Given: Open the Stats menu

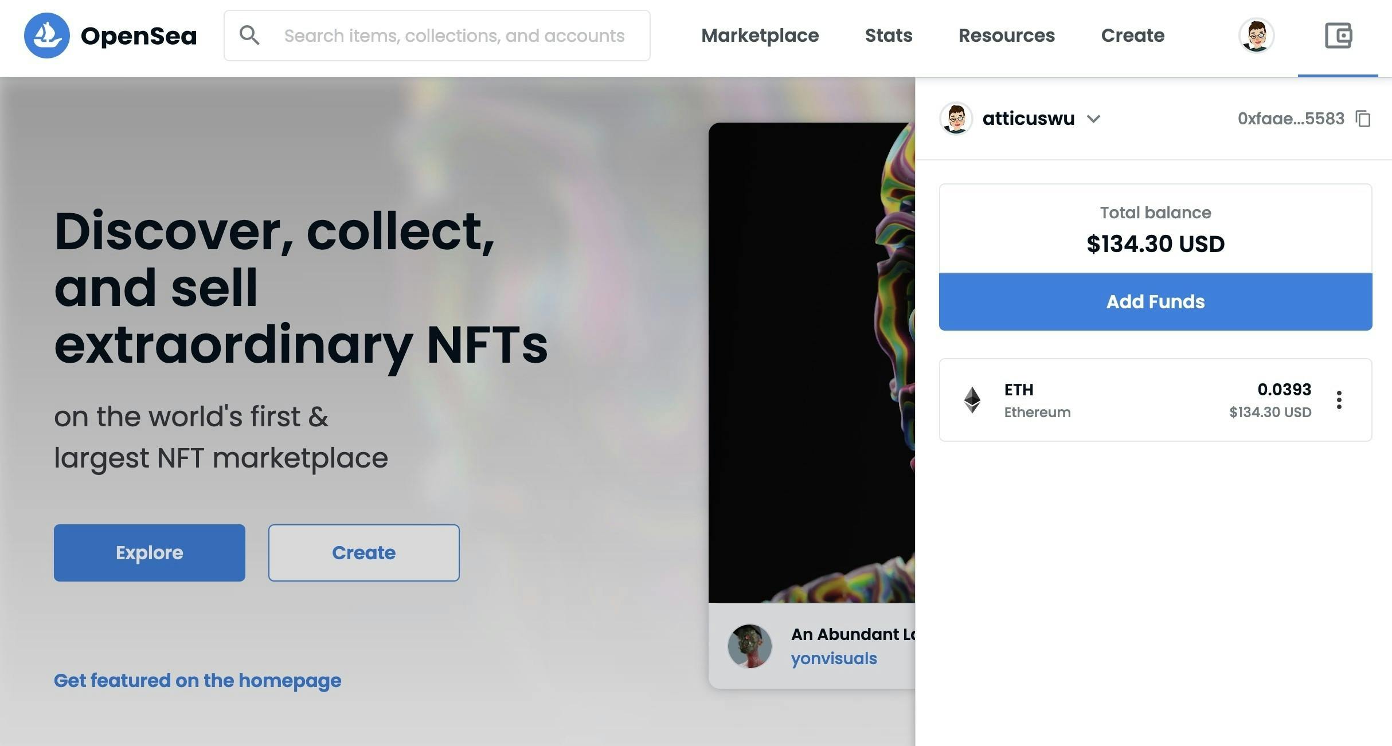Looking at the screenshot, I should pos(888,36).
